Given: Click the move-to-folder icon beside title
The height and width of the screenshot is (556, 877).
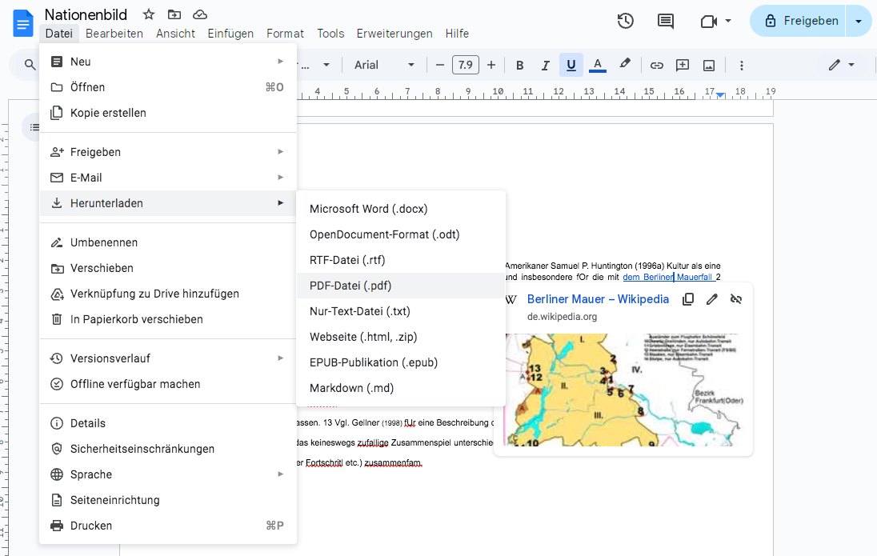Looking at the screenshot, I should click(174, 14).
